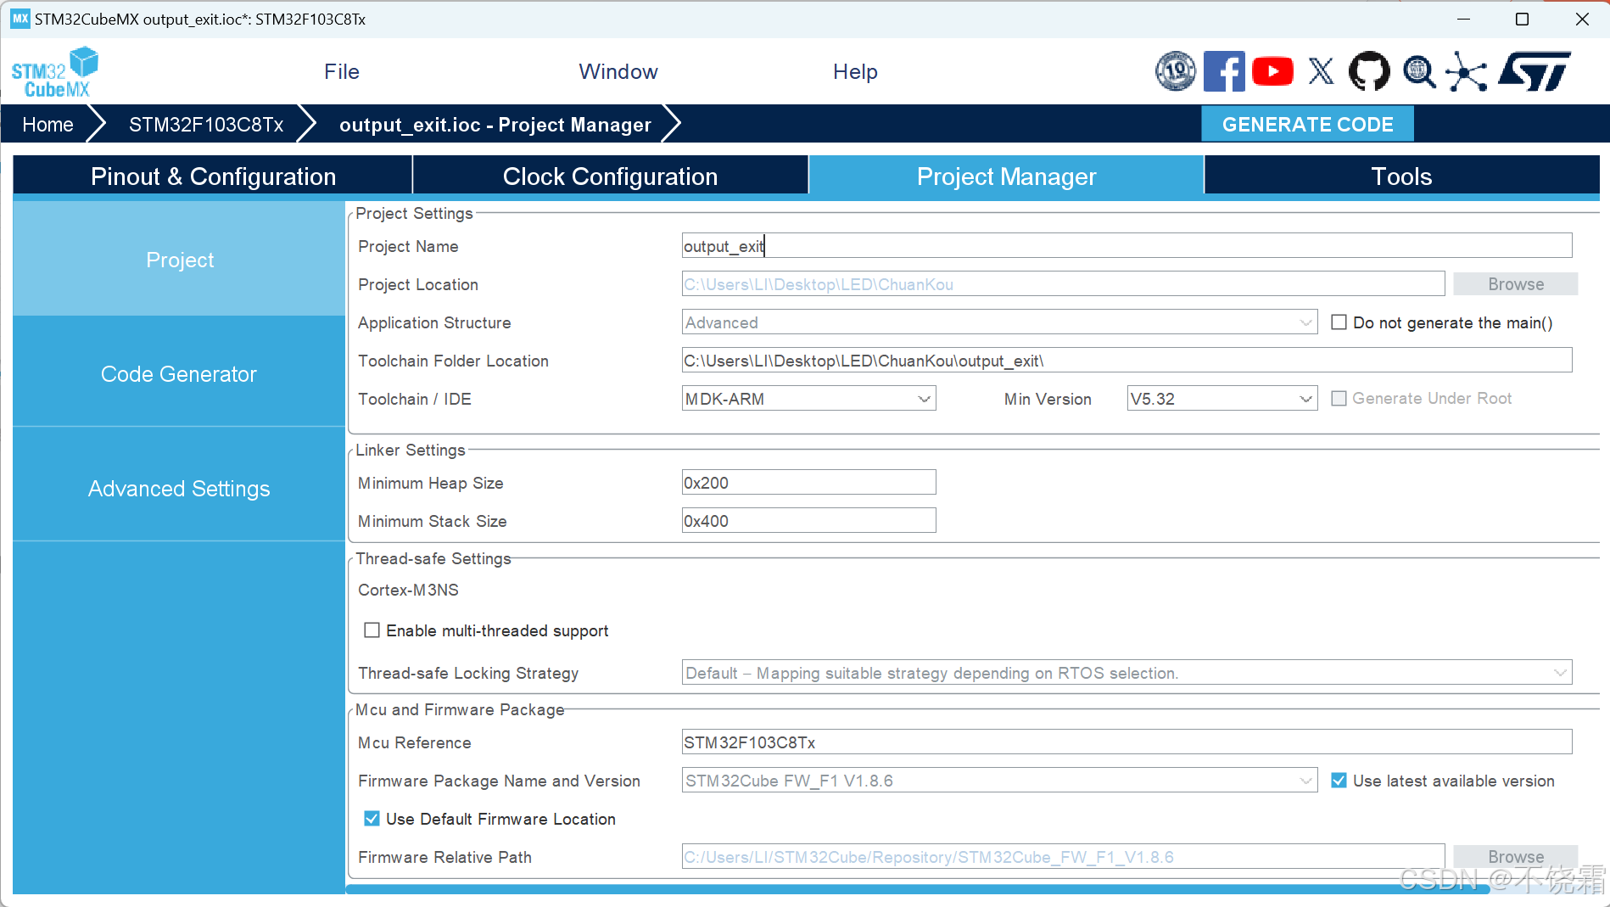Toggle 'Do not generate the main()' checkbox
Image resolution: width=1610 pixels, height=907 pixels.
pyautogui.click(x=1339, y=322)
